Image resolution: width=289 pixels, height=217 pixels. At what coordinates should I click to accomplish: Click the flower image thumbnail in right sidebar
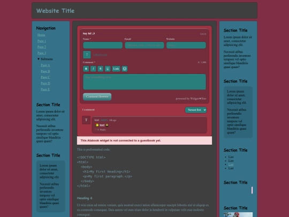pos(238,214)
